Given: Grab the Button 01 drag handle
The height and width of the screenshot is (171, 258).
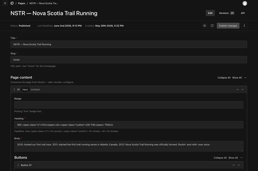Looking at the screenshot, I should click(18, 165).
